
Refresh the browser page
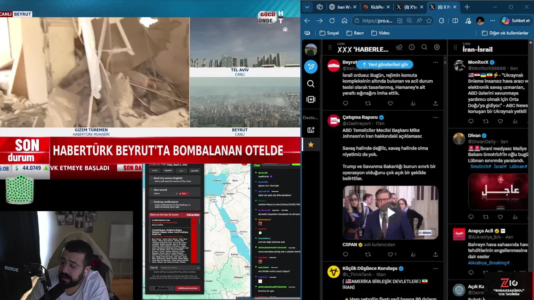click(x=332, y=20)
